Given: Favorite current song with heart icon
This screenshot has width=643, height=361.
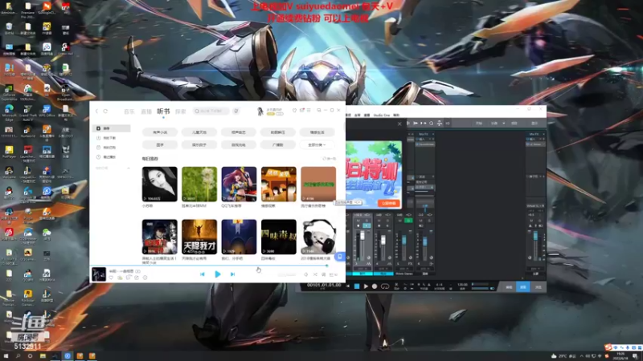Looking at the screenshot, I should click(x=111, y=278).
